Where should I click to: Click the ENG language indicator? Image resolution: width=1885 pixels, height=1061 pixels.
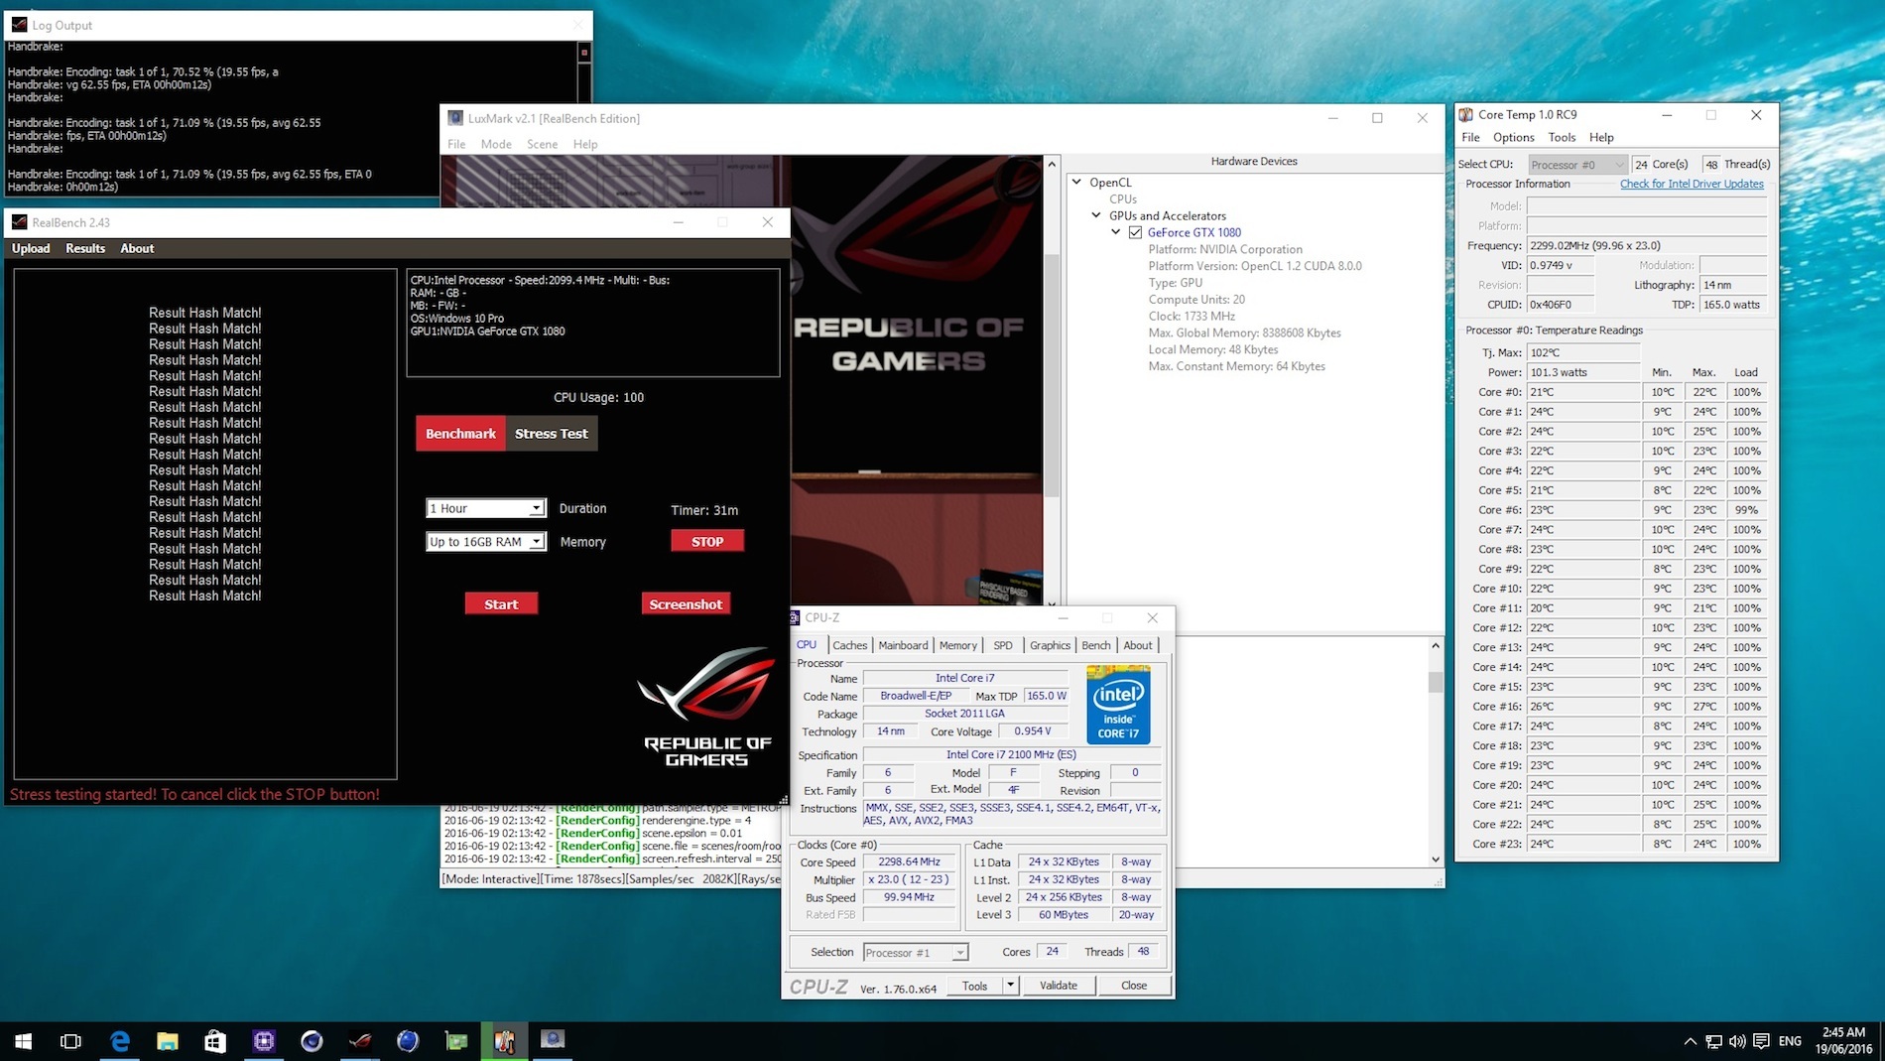pos(1790,1041)
